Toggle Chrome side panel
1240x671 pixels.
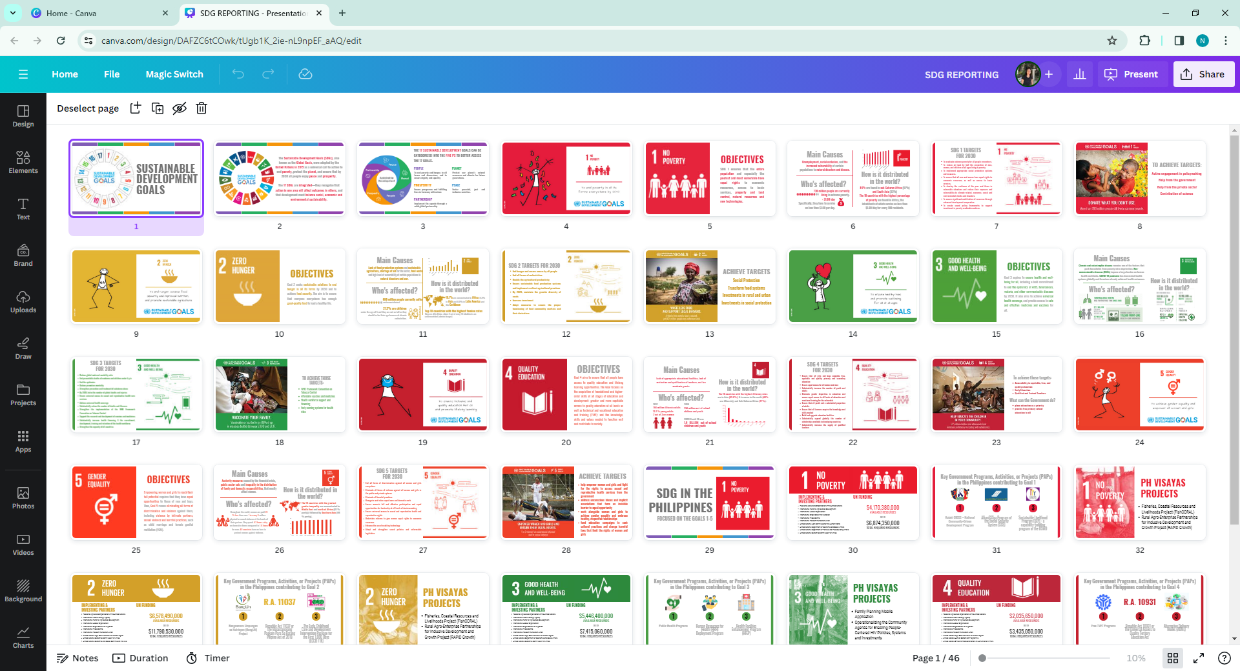pos(1179,41)
